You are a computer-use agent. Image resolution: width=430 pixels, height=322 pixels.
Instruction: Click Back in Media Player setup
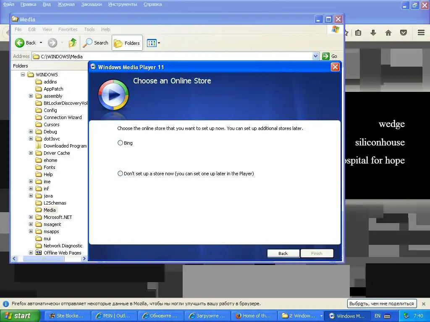coord(283,253)
